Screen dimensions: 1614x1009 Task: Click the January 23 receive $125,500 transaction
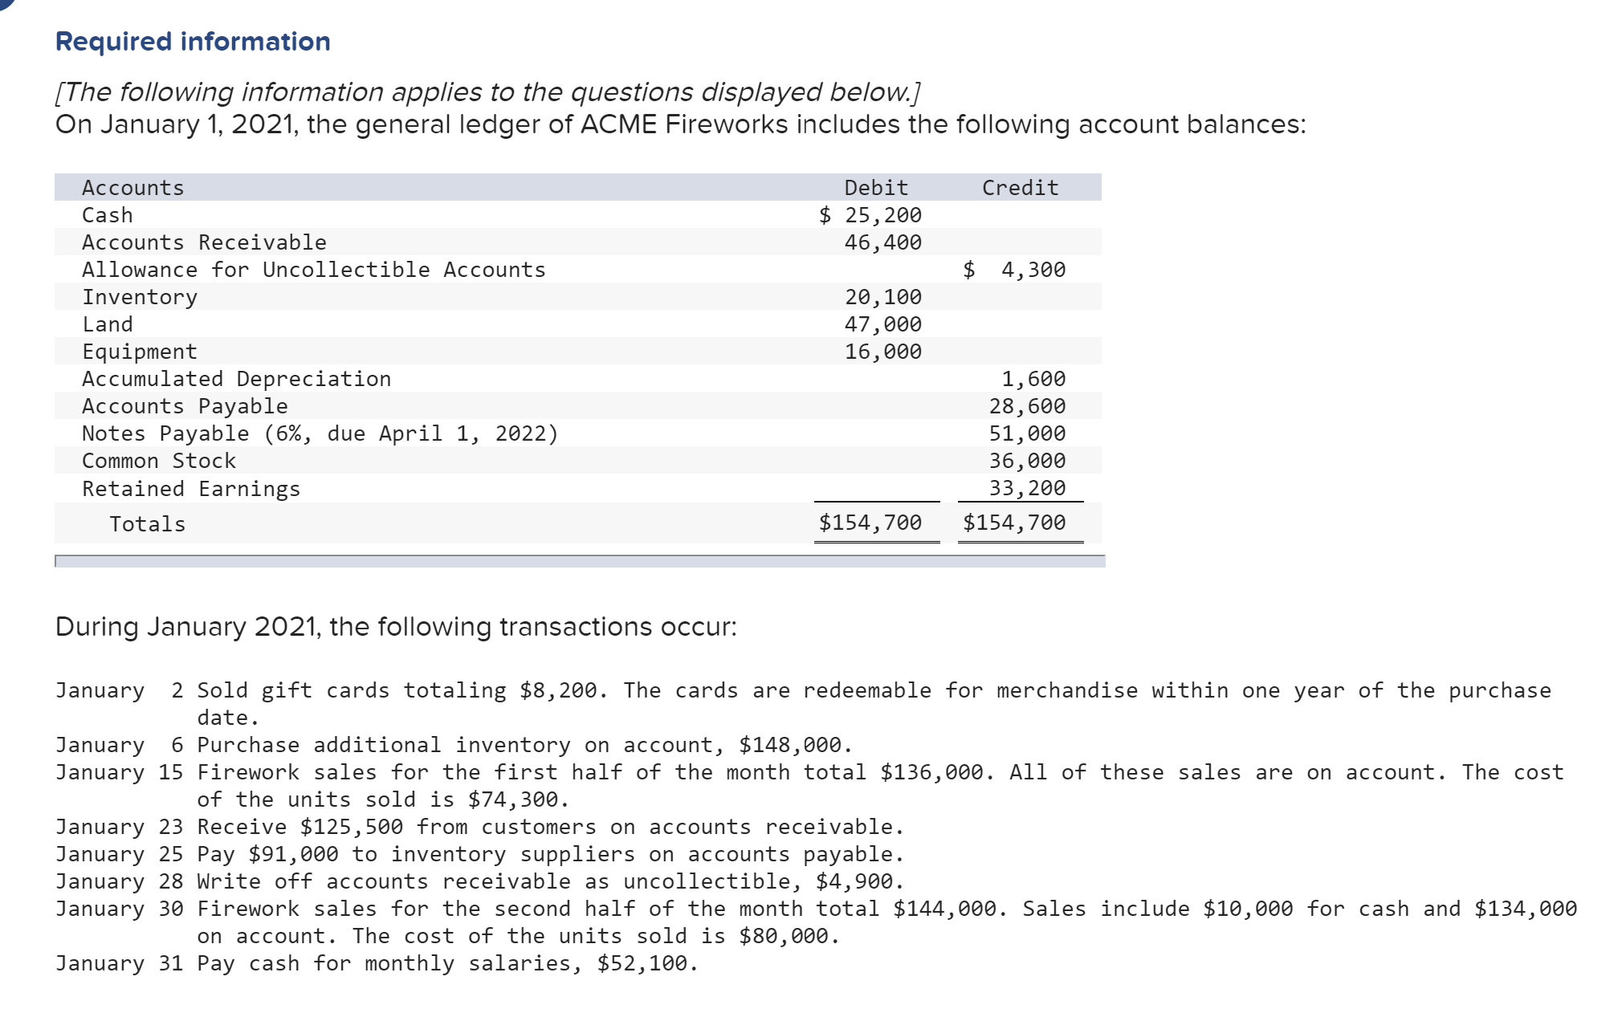(479, 827)
